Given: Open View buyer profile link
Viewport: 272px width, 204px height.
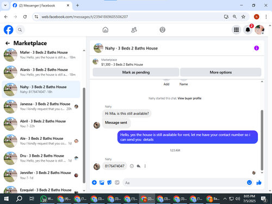Looking at the screenshot, I should [189, 98].
